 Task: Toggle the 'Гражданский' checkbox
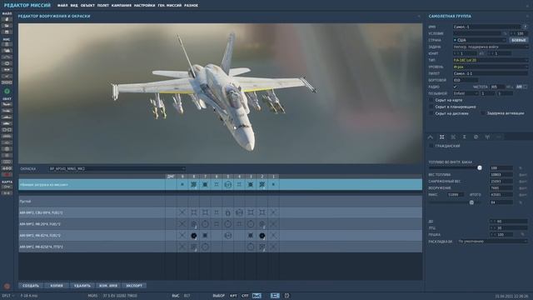(431, 146)
